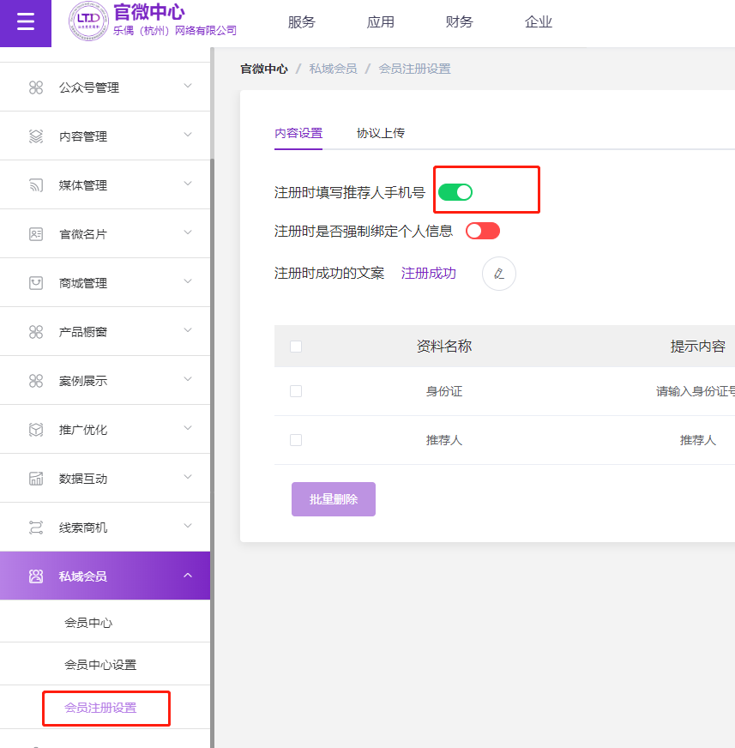Expand the 线索商机 menu chevron

(x=188, y=527)
